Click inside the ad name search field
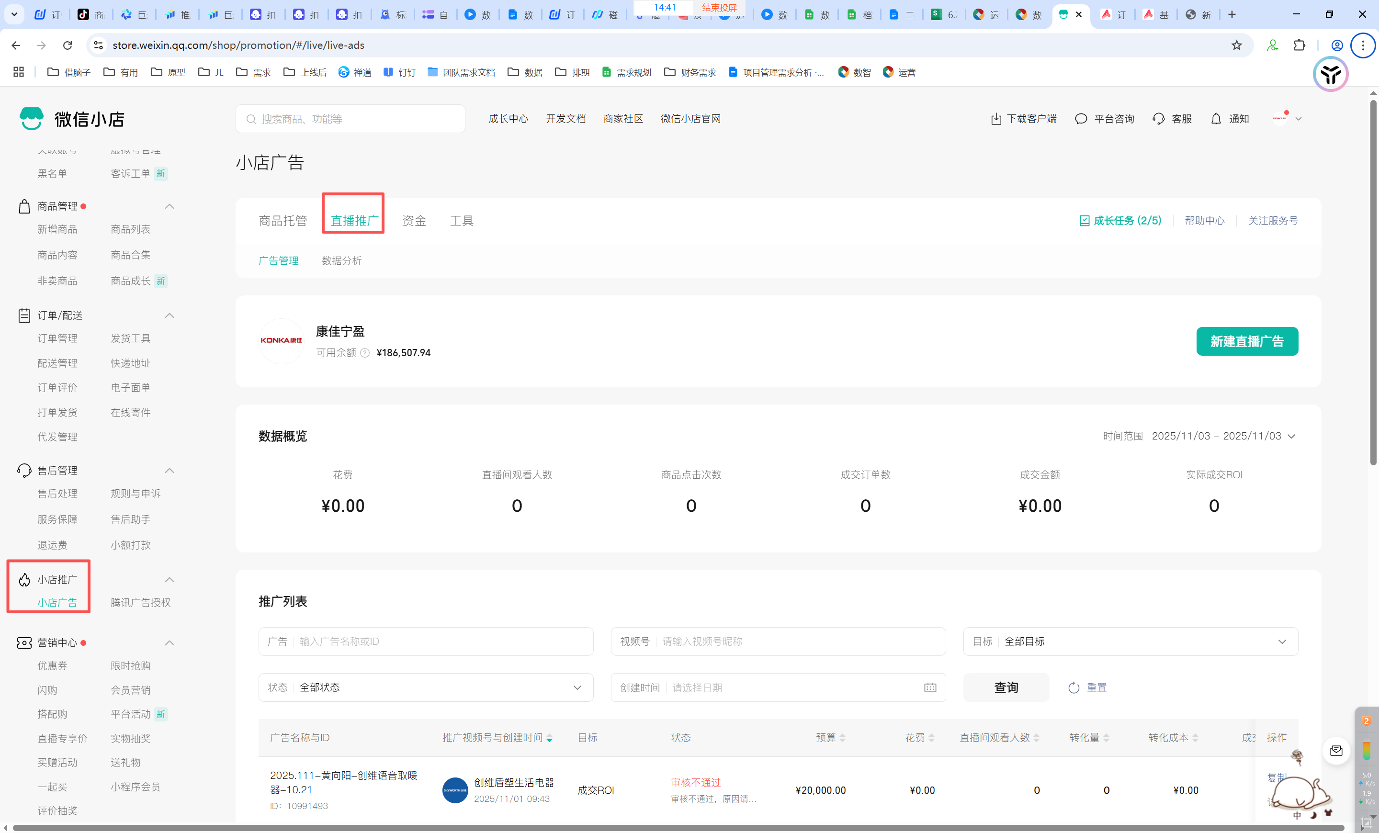The width and height of the screenshot is (1379, 833). click(x=442, y=641)
